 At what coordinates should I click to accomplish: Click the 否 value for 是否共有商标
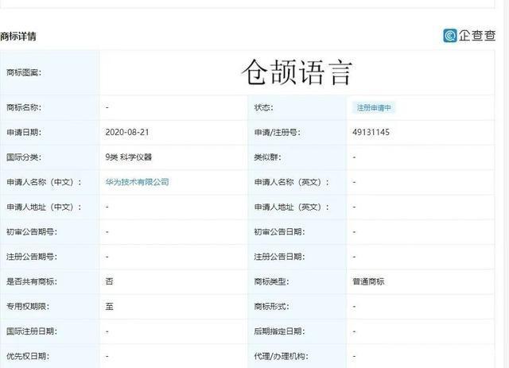pos(110,281)
